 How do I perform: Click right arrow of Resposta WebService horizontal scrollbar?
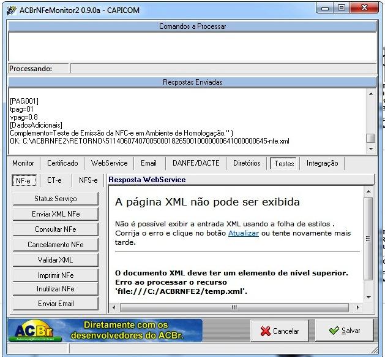point(357,307)
